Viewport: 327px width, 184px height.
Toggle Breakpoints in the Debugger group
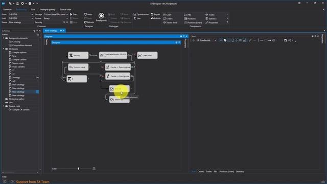pos(101,17)
